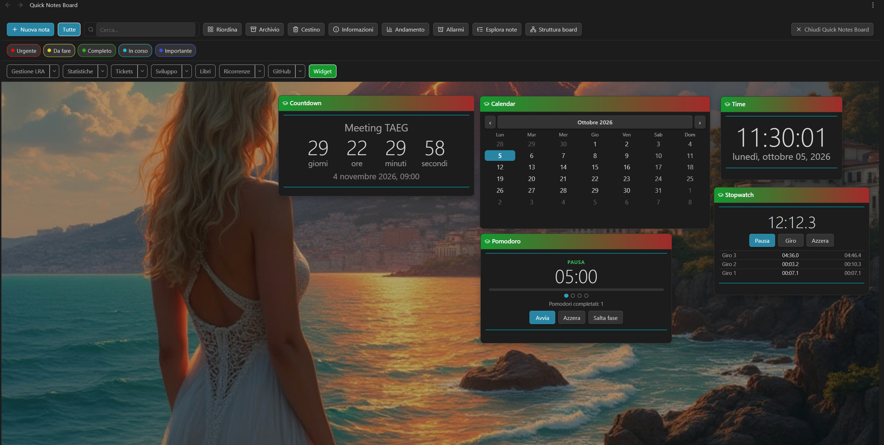Open the Allarmi alarms panel
Image resolution: width=884 pixels, height=445 pixels.
tap(451, 29)
